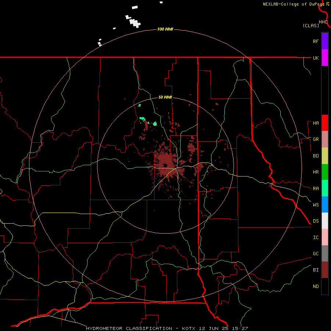331x331 pixels.
Task: Click the HA legend label
Action: pos(316,123)
